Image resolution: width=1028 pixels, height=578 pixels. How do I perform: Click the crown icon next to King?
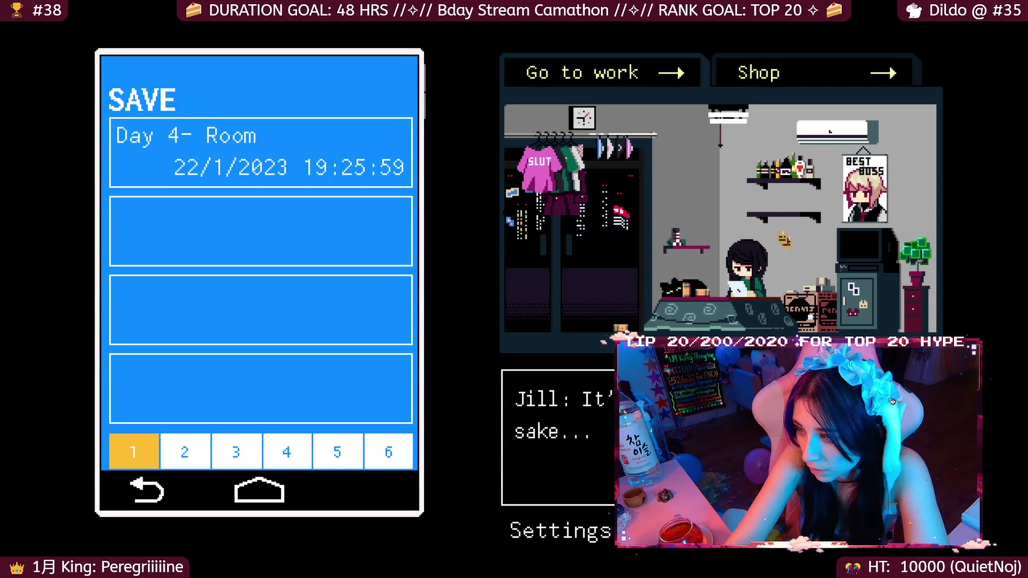point(17,567)
